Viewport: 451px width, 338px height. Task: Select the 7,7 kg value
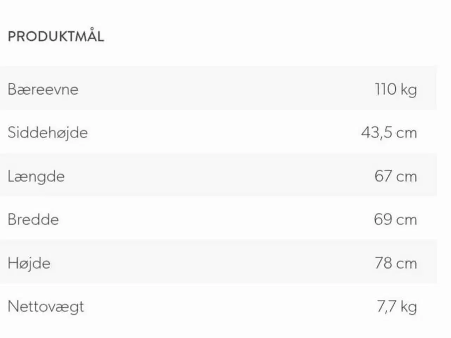click(x=397, y=307)
